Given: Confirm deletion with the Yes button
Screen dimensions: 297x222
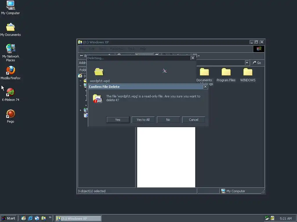Looking at the screenshot, I should point(118,120).
